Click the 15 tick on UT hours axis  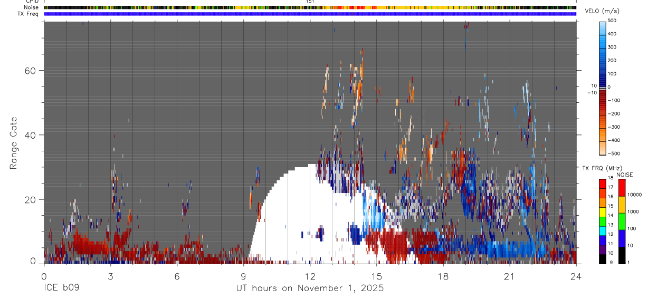coord(376,276)
